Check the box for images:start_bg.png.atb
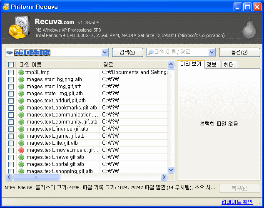Image resolution: width=264 pixels, height=208 pixels. (11, 79)
